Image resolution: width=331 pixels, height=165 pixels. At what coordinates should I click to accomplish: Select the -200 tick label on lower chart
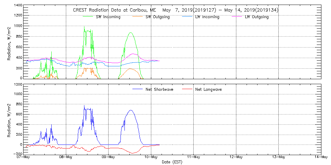(x=18, y=154)
